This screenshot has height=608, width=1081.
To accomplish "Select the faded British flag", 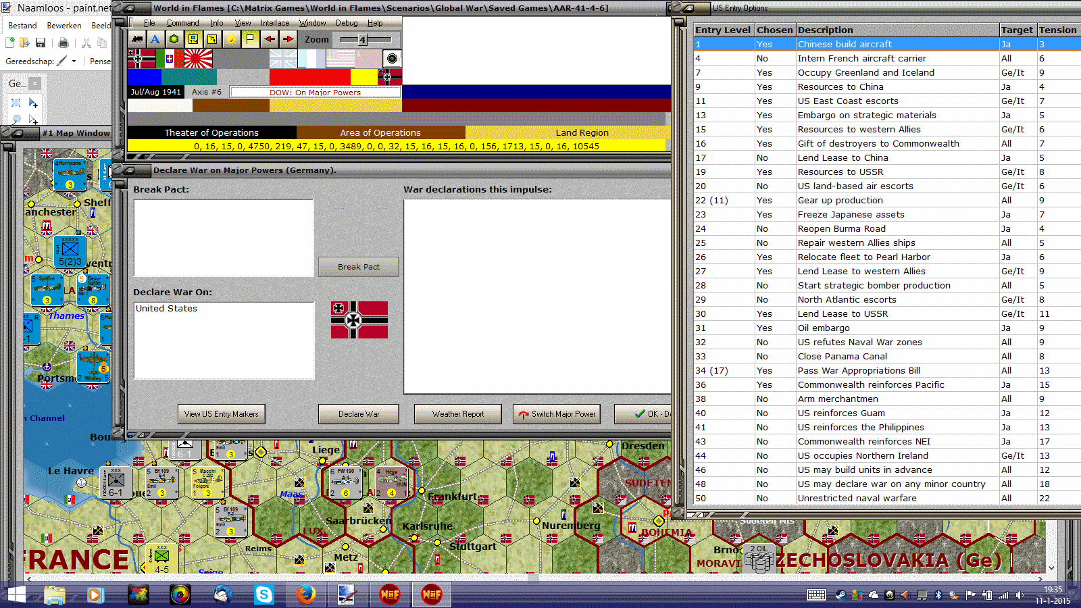I will click(x=283, y=59).
